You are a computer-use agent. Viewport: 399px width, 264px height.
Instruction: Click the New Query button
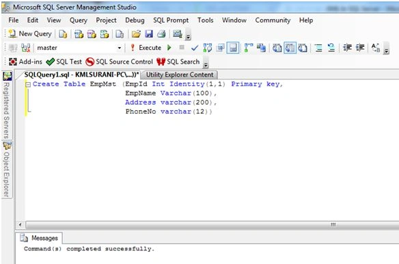point(30,34)
